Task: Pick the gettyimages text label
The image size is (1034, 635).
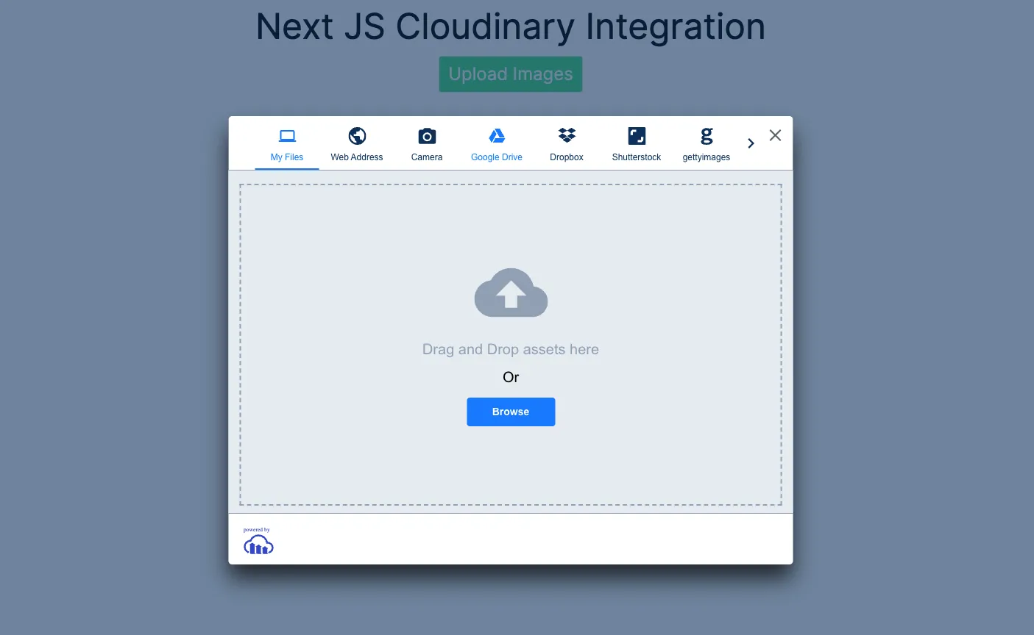Action: tap(707, 157)
